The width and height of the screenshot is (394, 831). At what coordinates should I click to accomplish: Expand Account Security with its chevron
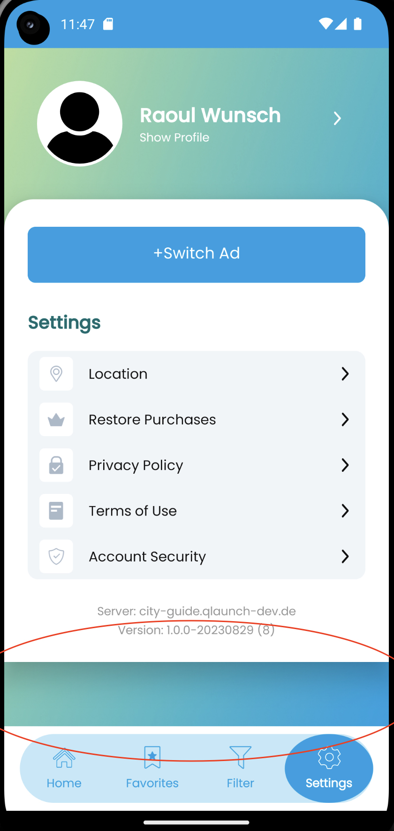coord(345,556)
